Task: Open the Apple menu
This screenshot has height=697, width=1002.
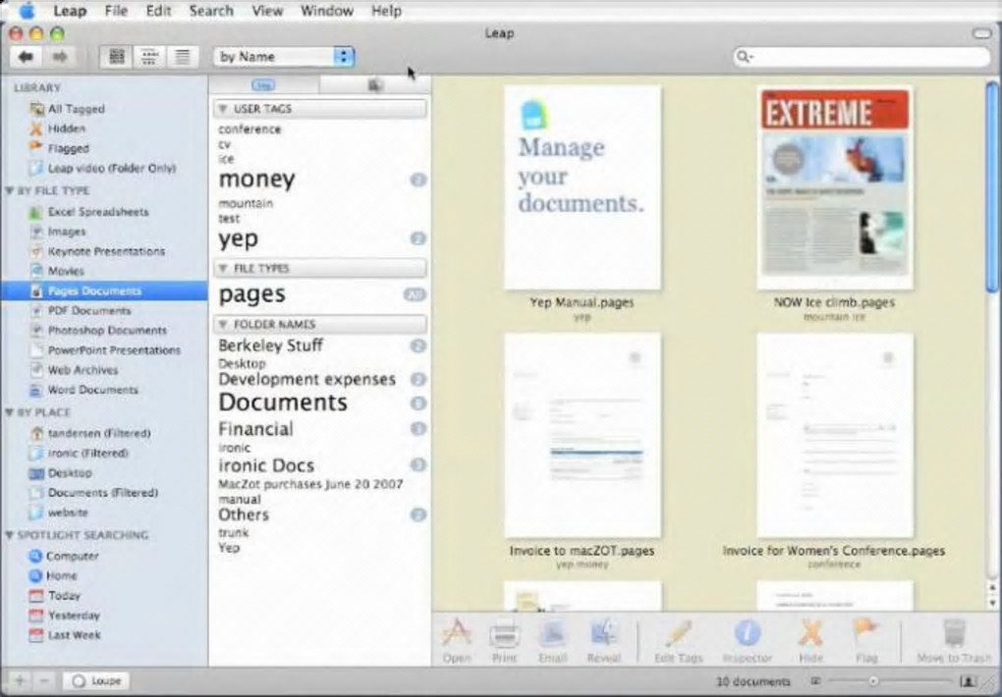Action: pos(28,10)
